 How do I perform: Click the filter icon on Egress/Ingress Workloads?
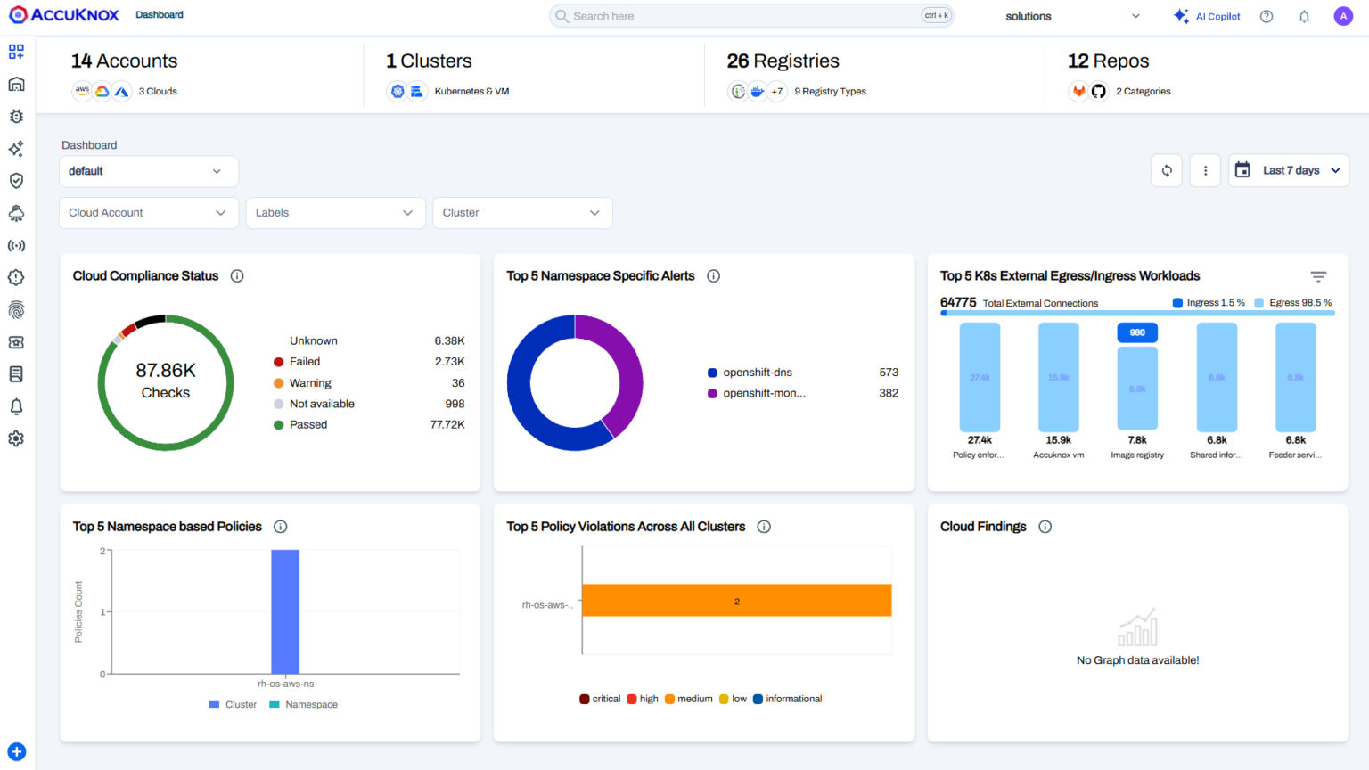[1318, 276]
